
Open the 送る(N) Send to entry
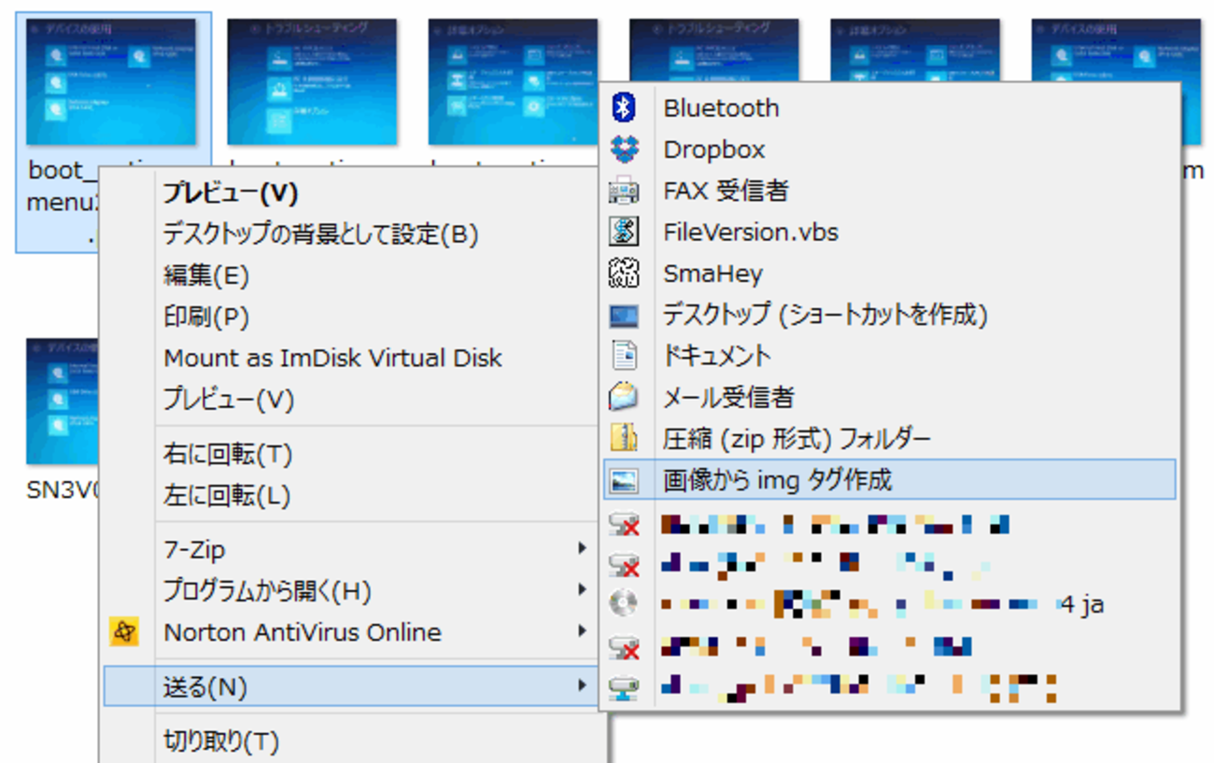(351, 687)
